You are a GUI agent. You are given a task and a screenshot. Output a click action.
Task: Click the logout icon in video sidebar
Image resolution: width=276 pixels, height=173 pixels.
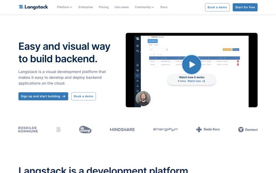(x=138, y=91)
